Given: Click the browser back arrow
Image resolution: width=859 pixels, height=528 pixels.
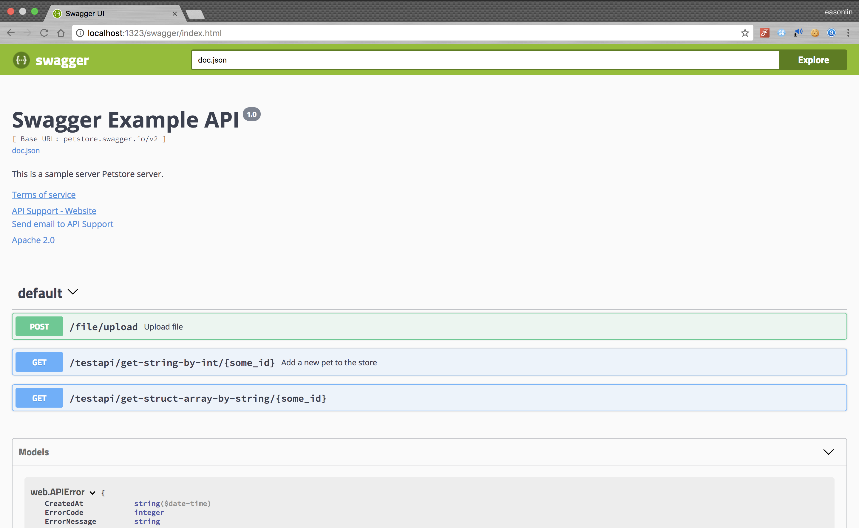Looking at the screenshot, I should click(11, 33).
